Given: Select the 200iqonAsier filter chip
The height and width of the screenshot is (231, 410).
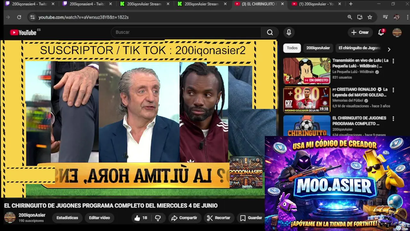Looking at the screenshot, I should click(x=318, y=48).
